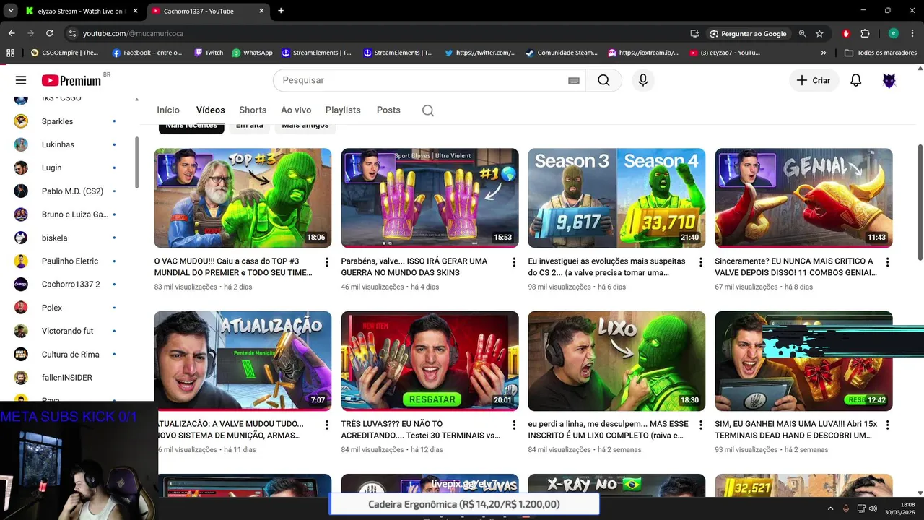
Task: Open options menu for TRÊS LUVAS video
Action: point(514,425)
